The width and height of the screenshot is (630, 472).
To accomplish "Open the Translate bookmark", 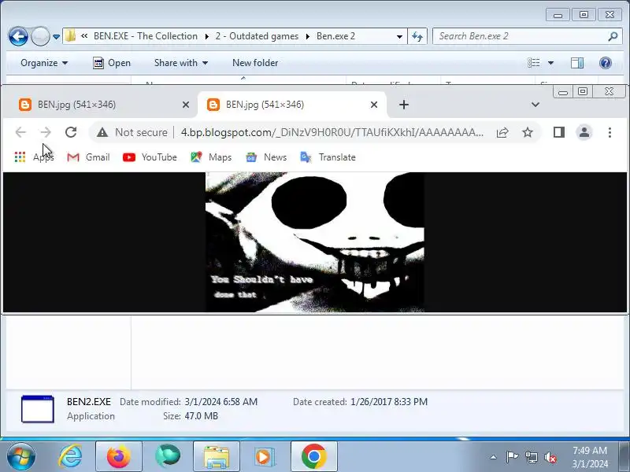I will (x=328, y=157).
